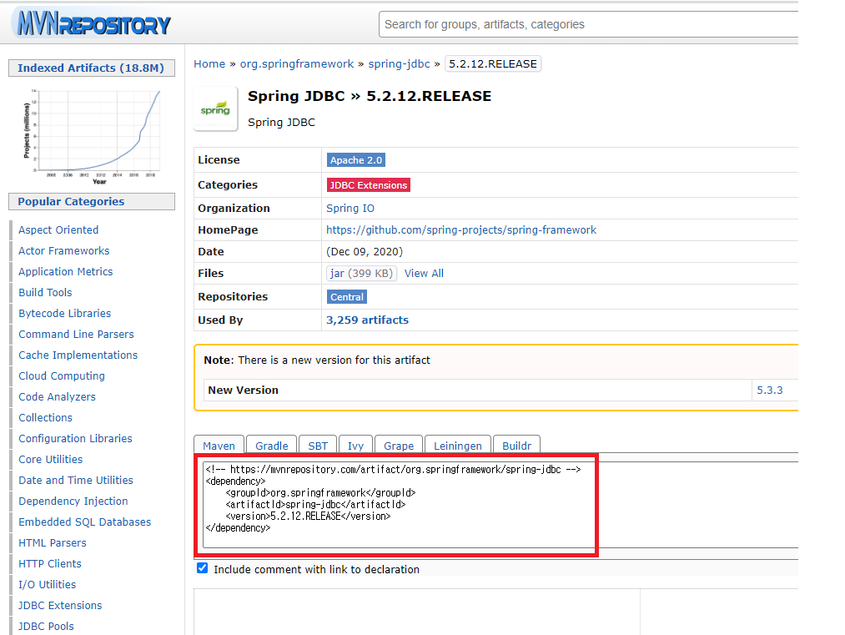The image size is (845, 635).
Task: Click the Apache 2.0 license badge
Action: pos(355,160)
